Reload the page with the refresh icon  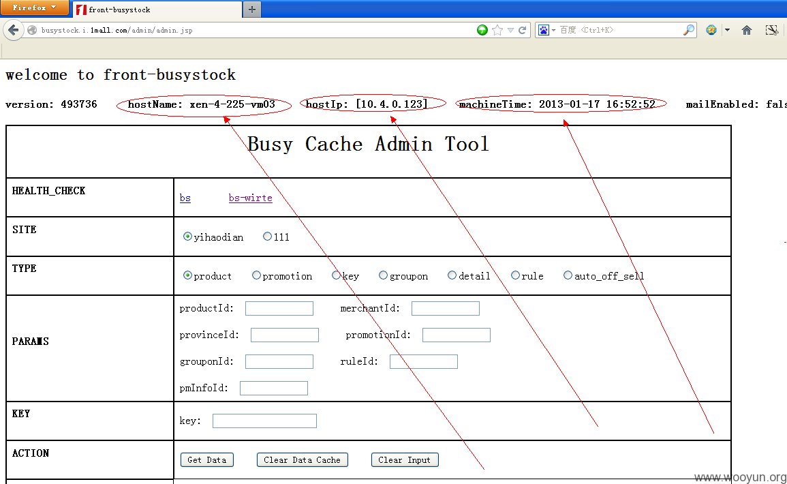click(x=523, y=30)
